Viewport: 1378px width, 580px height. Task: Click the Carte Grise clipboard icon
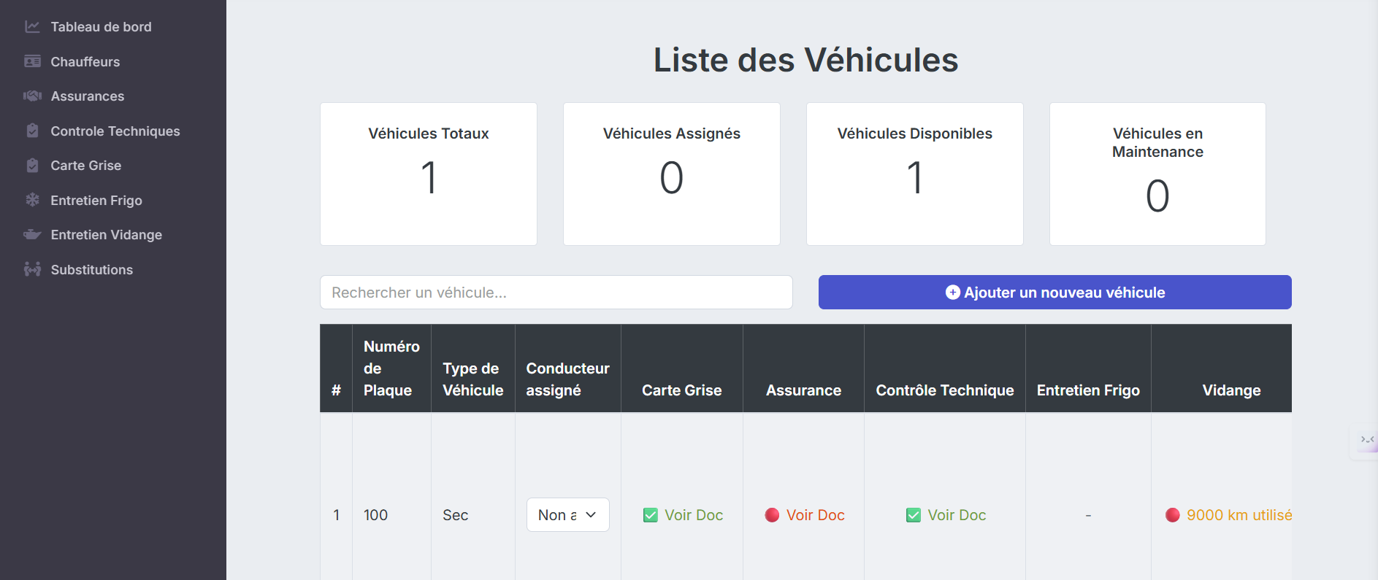[32, 166]
